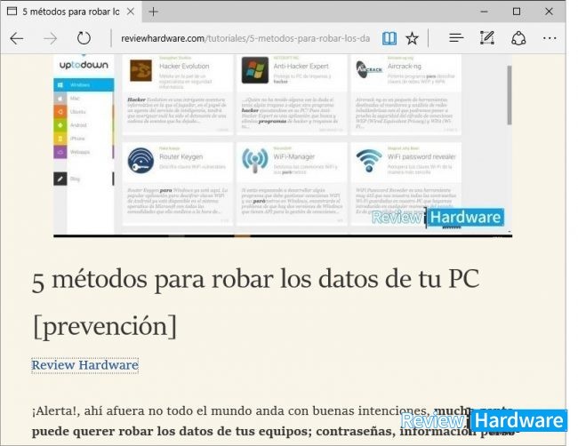The width and height of the screenshot is (578, 446).
Task: Click the WiFi password revealer icon
Action: coord(369,160)
